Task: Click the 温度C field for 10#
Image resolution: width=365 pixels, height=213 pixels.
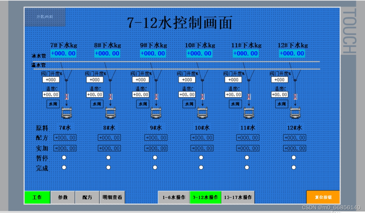Action: (x=187, y=94)
